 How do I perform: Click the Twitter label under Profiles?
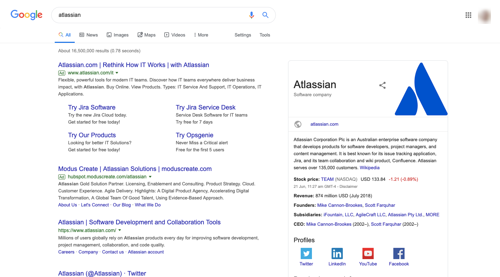(x=306, y=264)
